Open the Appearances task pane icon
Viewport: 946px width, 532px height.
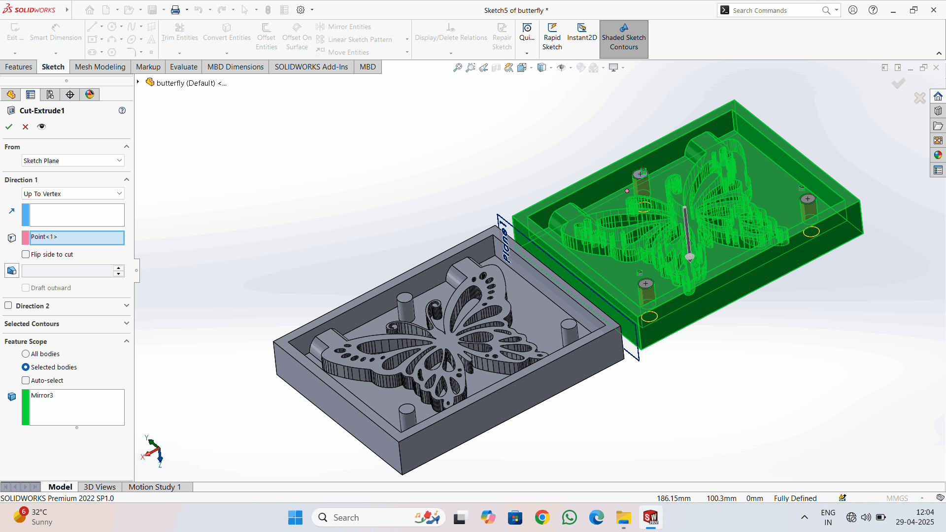click(938, 155)
